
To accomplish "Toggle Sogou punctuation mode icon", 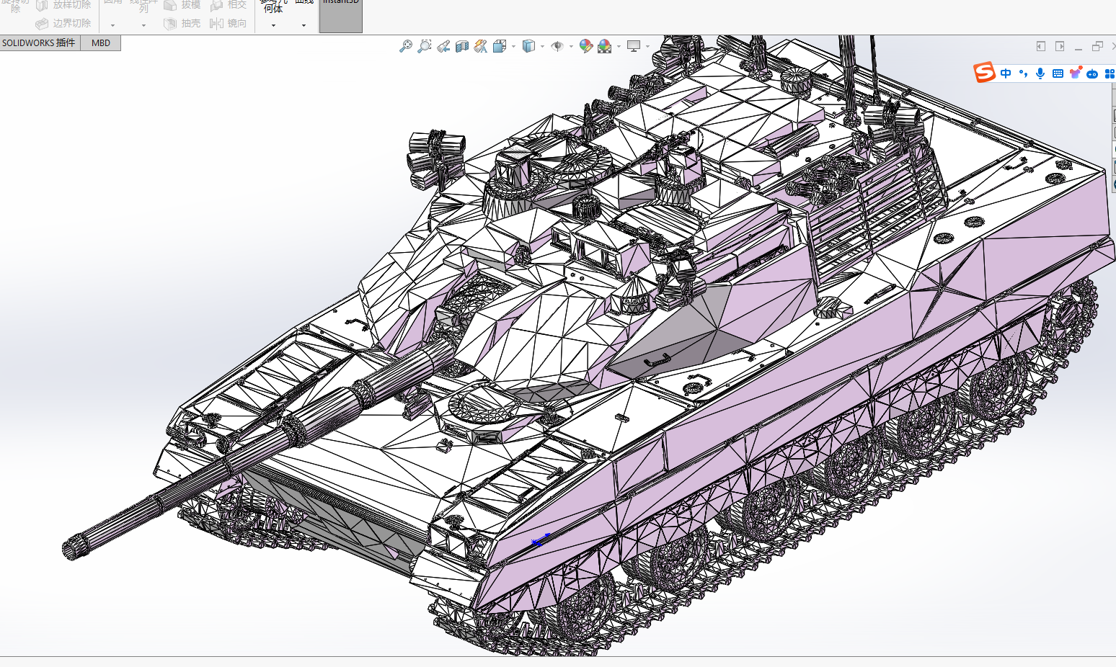I will 1023,73.
